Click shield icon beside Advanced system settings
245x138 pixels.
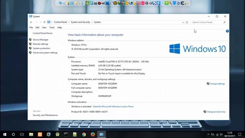click(x=30, y=53)
